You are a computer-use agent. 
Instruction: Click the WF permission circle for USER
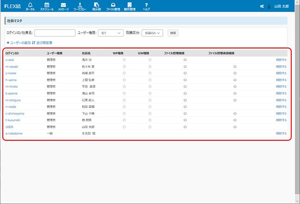coord(124,127)
